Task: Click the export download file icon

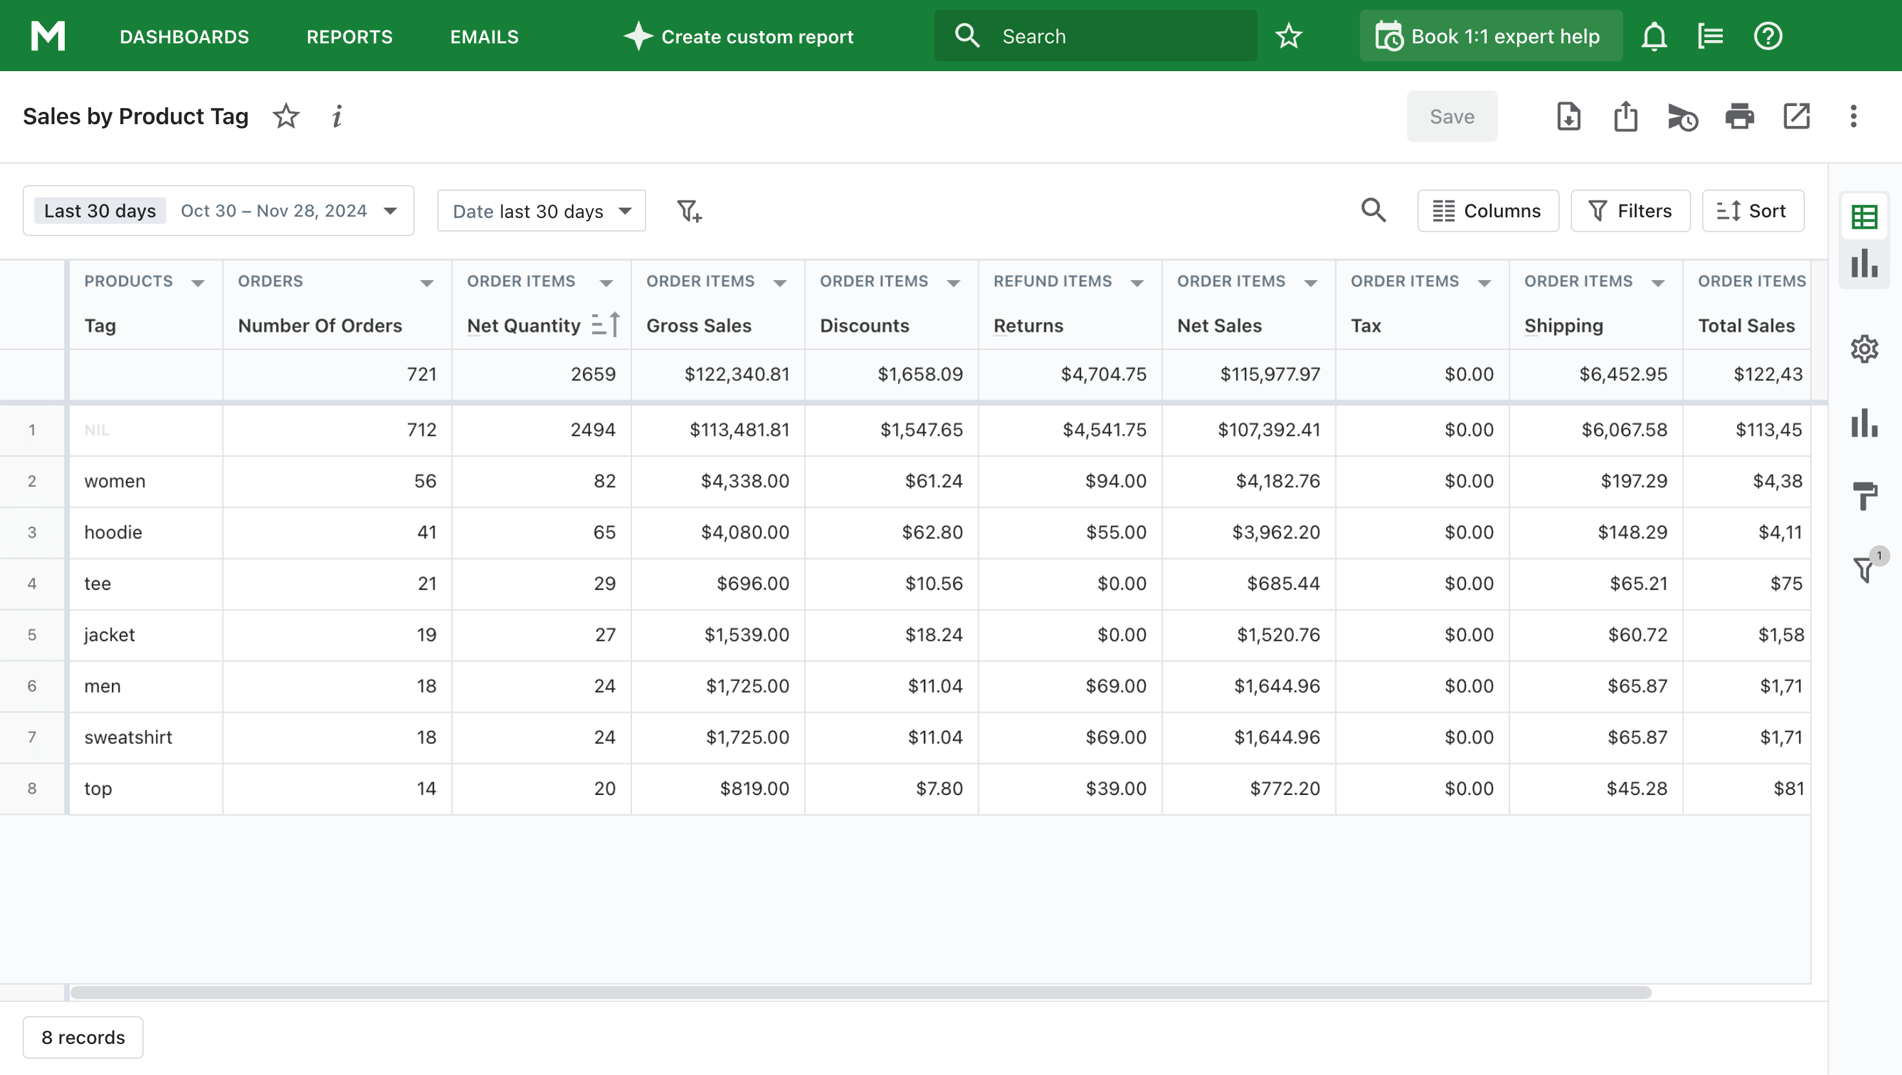Action: (1568, 116)
